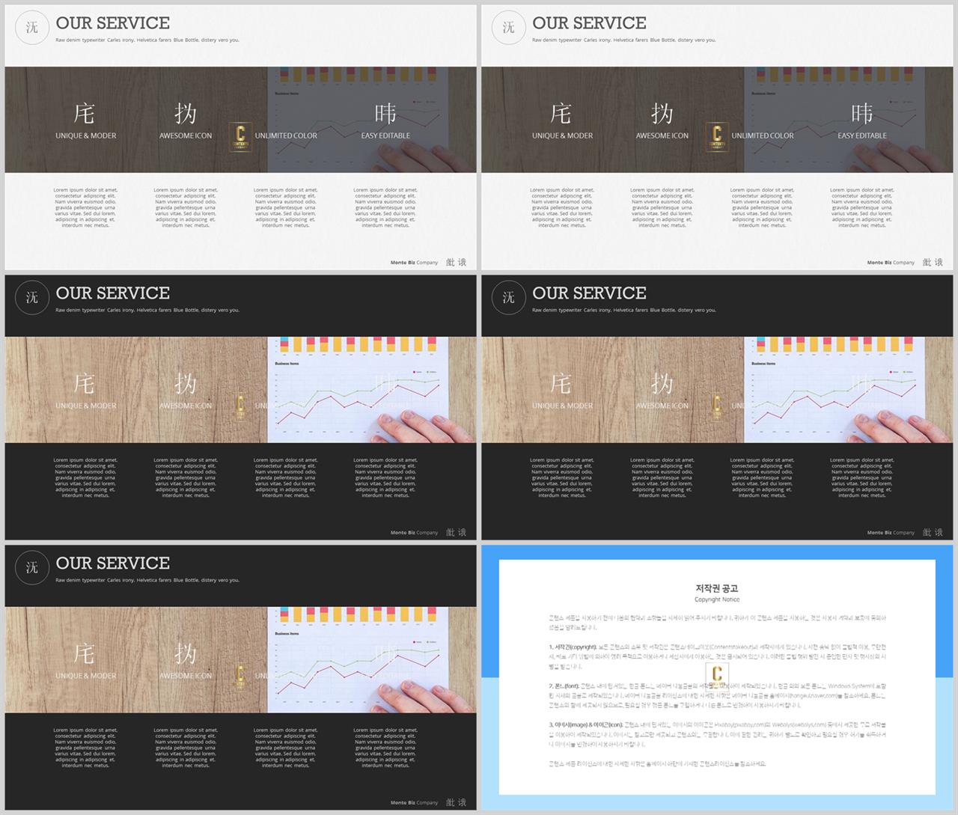Click footer glyph icons in middle-left dark slide
This screenshot has height=815, width=958.
tap(456, 533)
